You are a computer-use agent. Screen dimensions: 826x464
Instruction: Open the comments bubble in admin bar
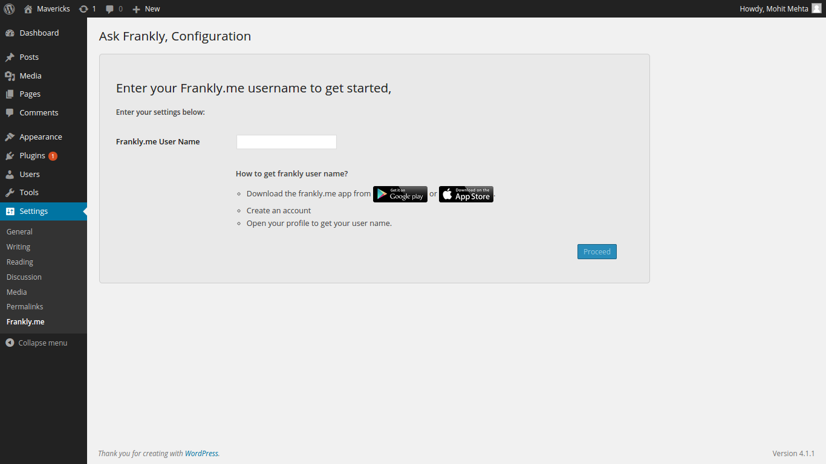(109, 9)
